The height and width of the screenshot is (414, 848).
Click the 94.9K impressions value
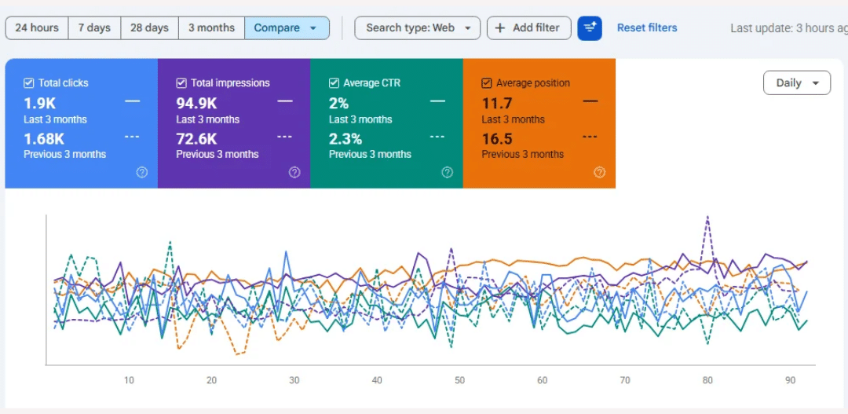tap(197, 103)
